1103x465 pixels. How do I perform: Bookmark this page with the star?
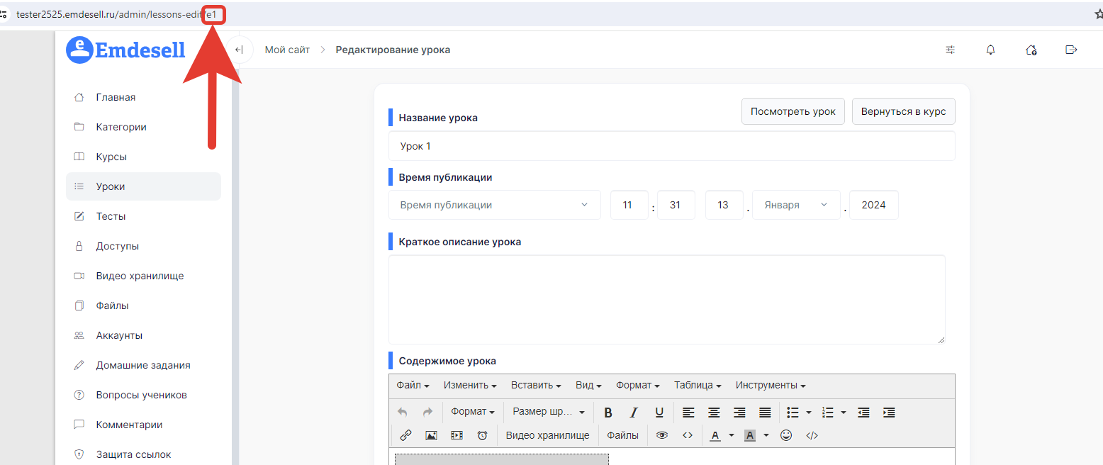pos(1098,13)
